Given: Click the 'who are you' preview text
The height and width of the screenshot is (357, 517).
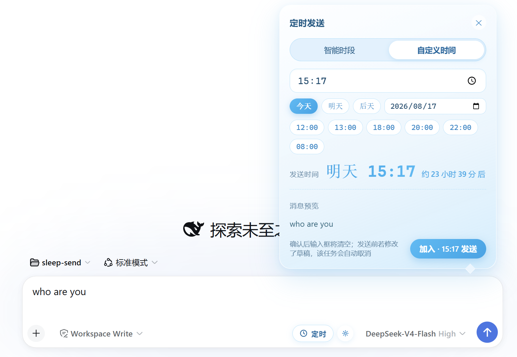Looking at the screenshot, I should 311,224.
